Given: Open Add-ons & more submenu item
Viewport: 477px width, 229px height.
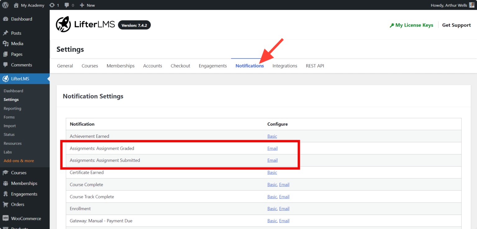Looking at the screenshot, I should [x=19, y=161].
